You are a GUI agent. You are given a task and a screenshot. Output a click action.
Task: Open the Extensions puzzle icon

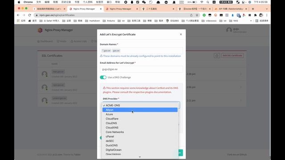coord(255,15)
